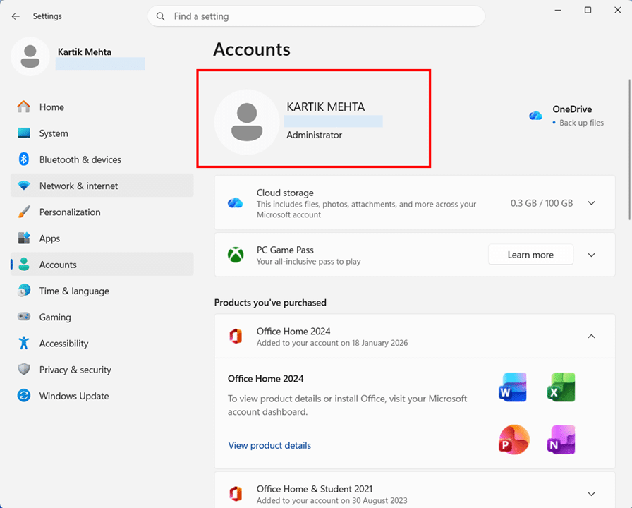Click the search magnifier icon
The image size is (632, 508).
pos(161,16)
